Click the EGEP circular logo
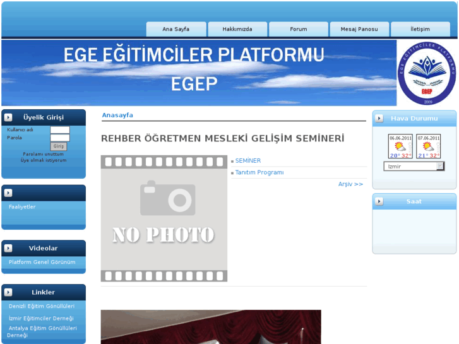This screenshot has height=344, width=459. click(x=427, y=73)
